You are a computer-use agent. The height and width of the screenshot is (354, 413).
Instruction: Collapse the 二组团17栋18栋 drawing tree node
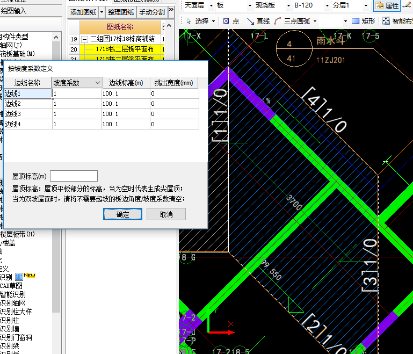[x=84, y=39]
